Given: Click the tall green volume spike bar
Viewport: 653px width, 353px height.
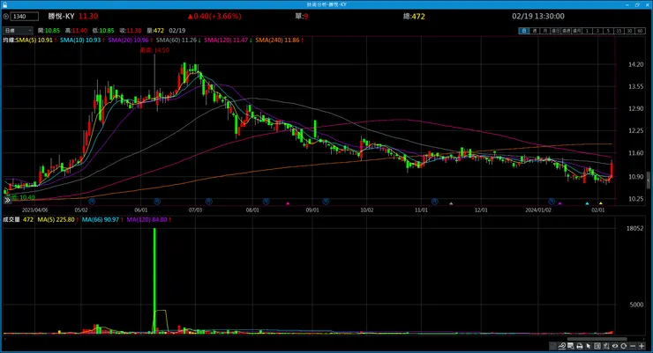Looking at the screenshot, I should tap(154, 280).
